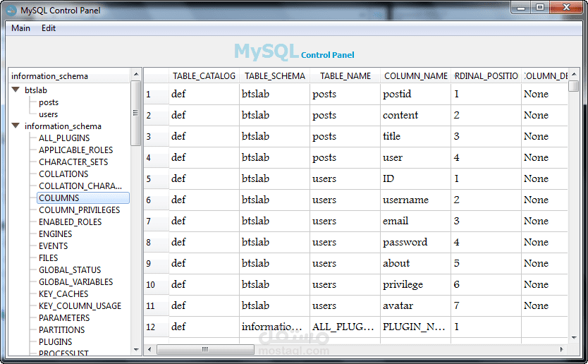Select ENGINES in the tree
The image size is (588, 364).
coord(55,234)
